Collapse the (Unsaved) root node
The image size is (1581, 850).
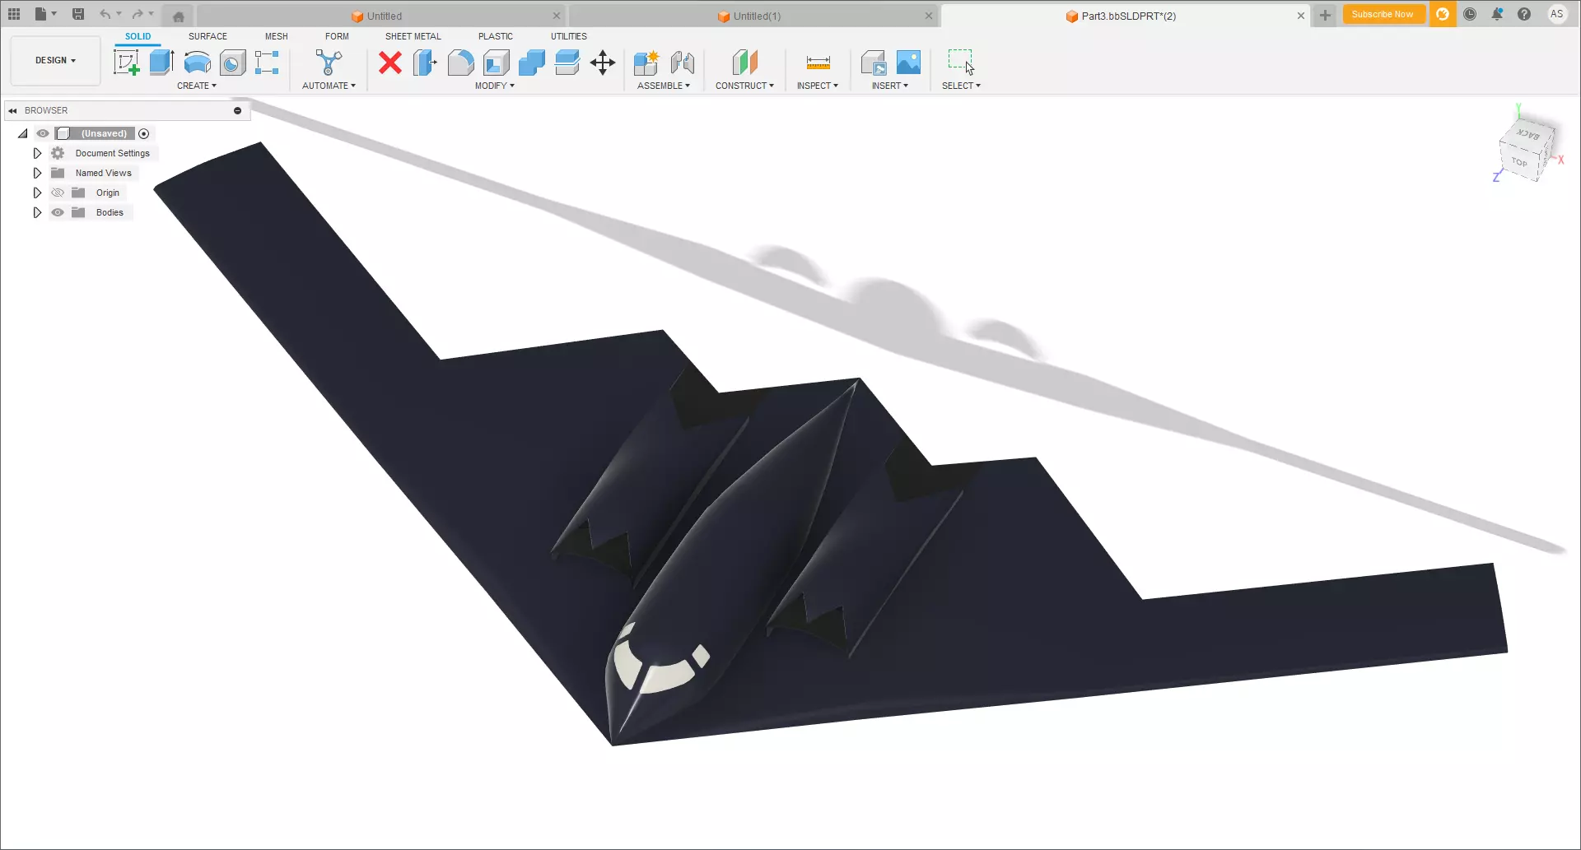[23, 133]
